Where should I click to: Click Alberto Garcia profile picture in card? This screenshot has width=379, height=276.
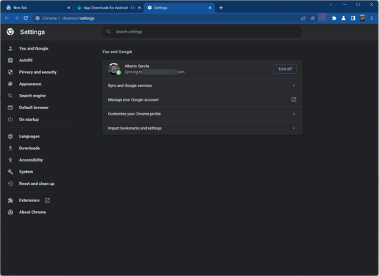point(114,69)
